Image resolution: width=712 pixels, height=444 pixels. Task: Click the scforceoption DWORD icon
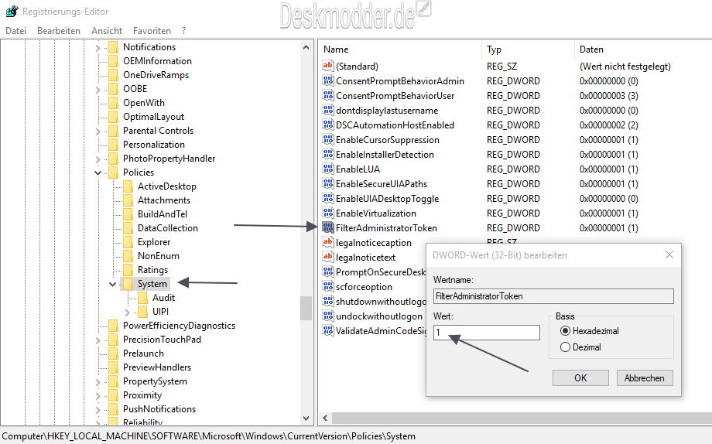coord(328,286)
